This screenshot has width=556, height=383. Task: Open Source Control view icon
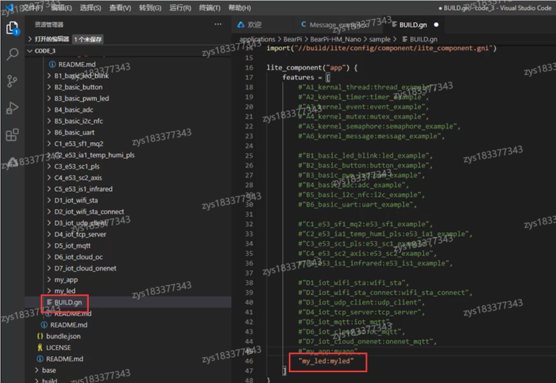tap(12, 81)
